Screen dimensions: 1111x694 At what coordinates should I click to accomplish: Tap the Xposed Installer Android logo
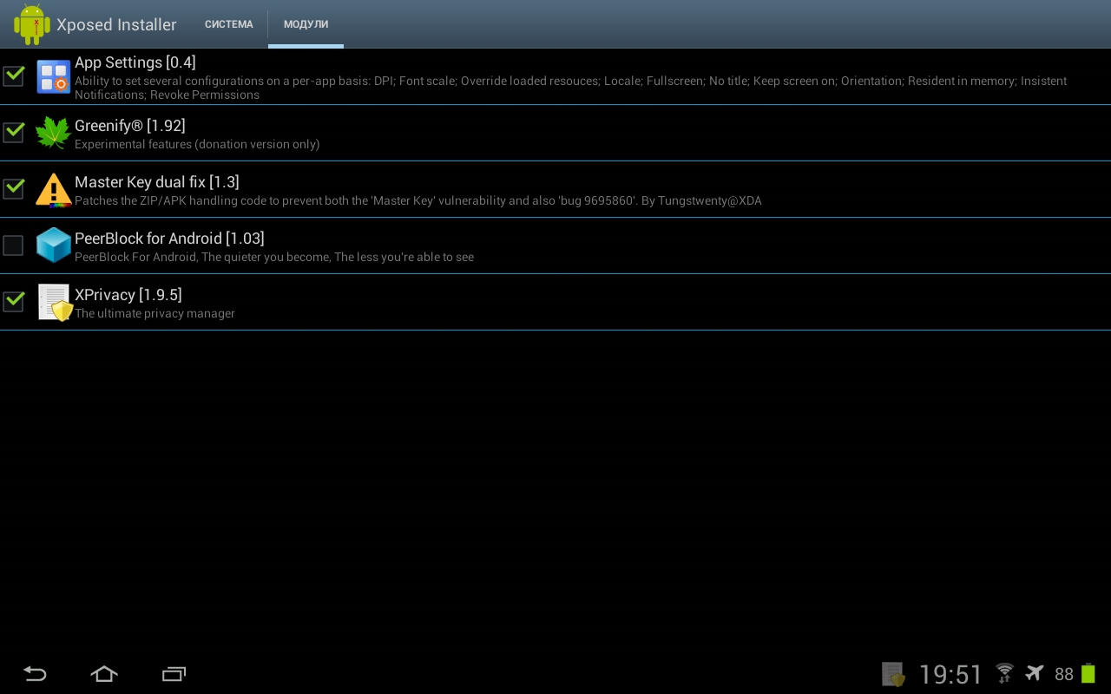tap(32, 24)
